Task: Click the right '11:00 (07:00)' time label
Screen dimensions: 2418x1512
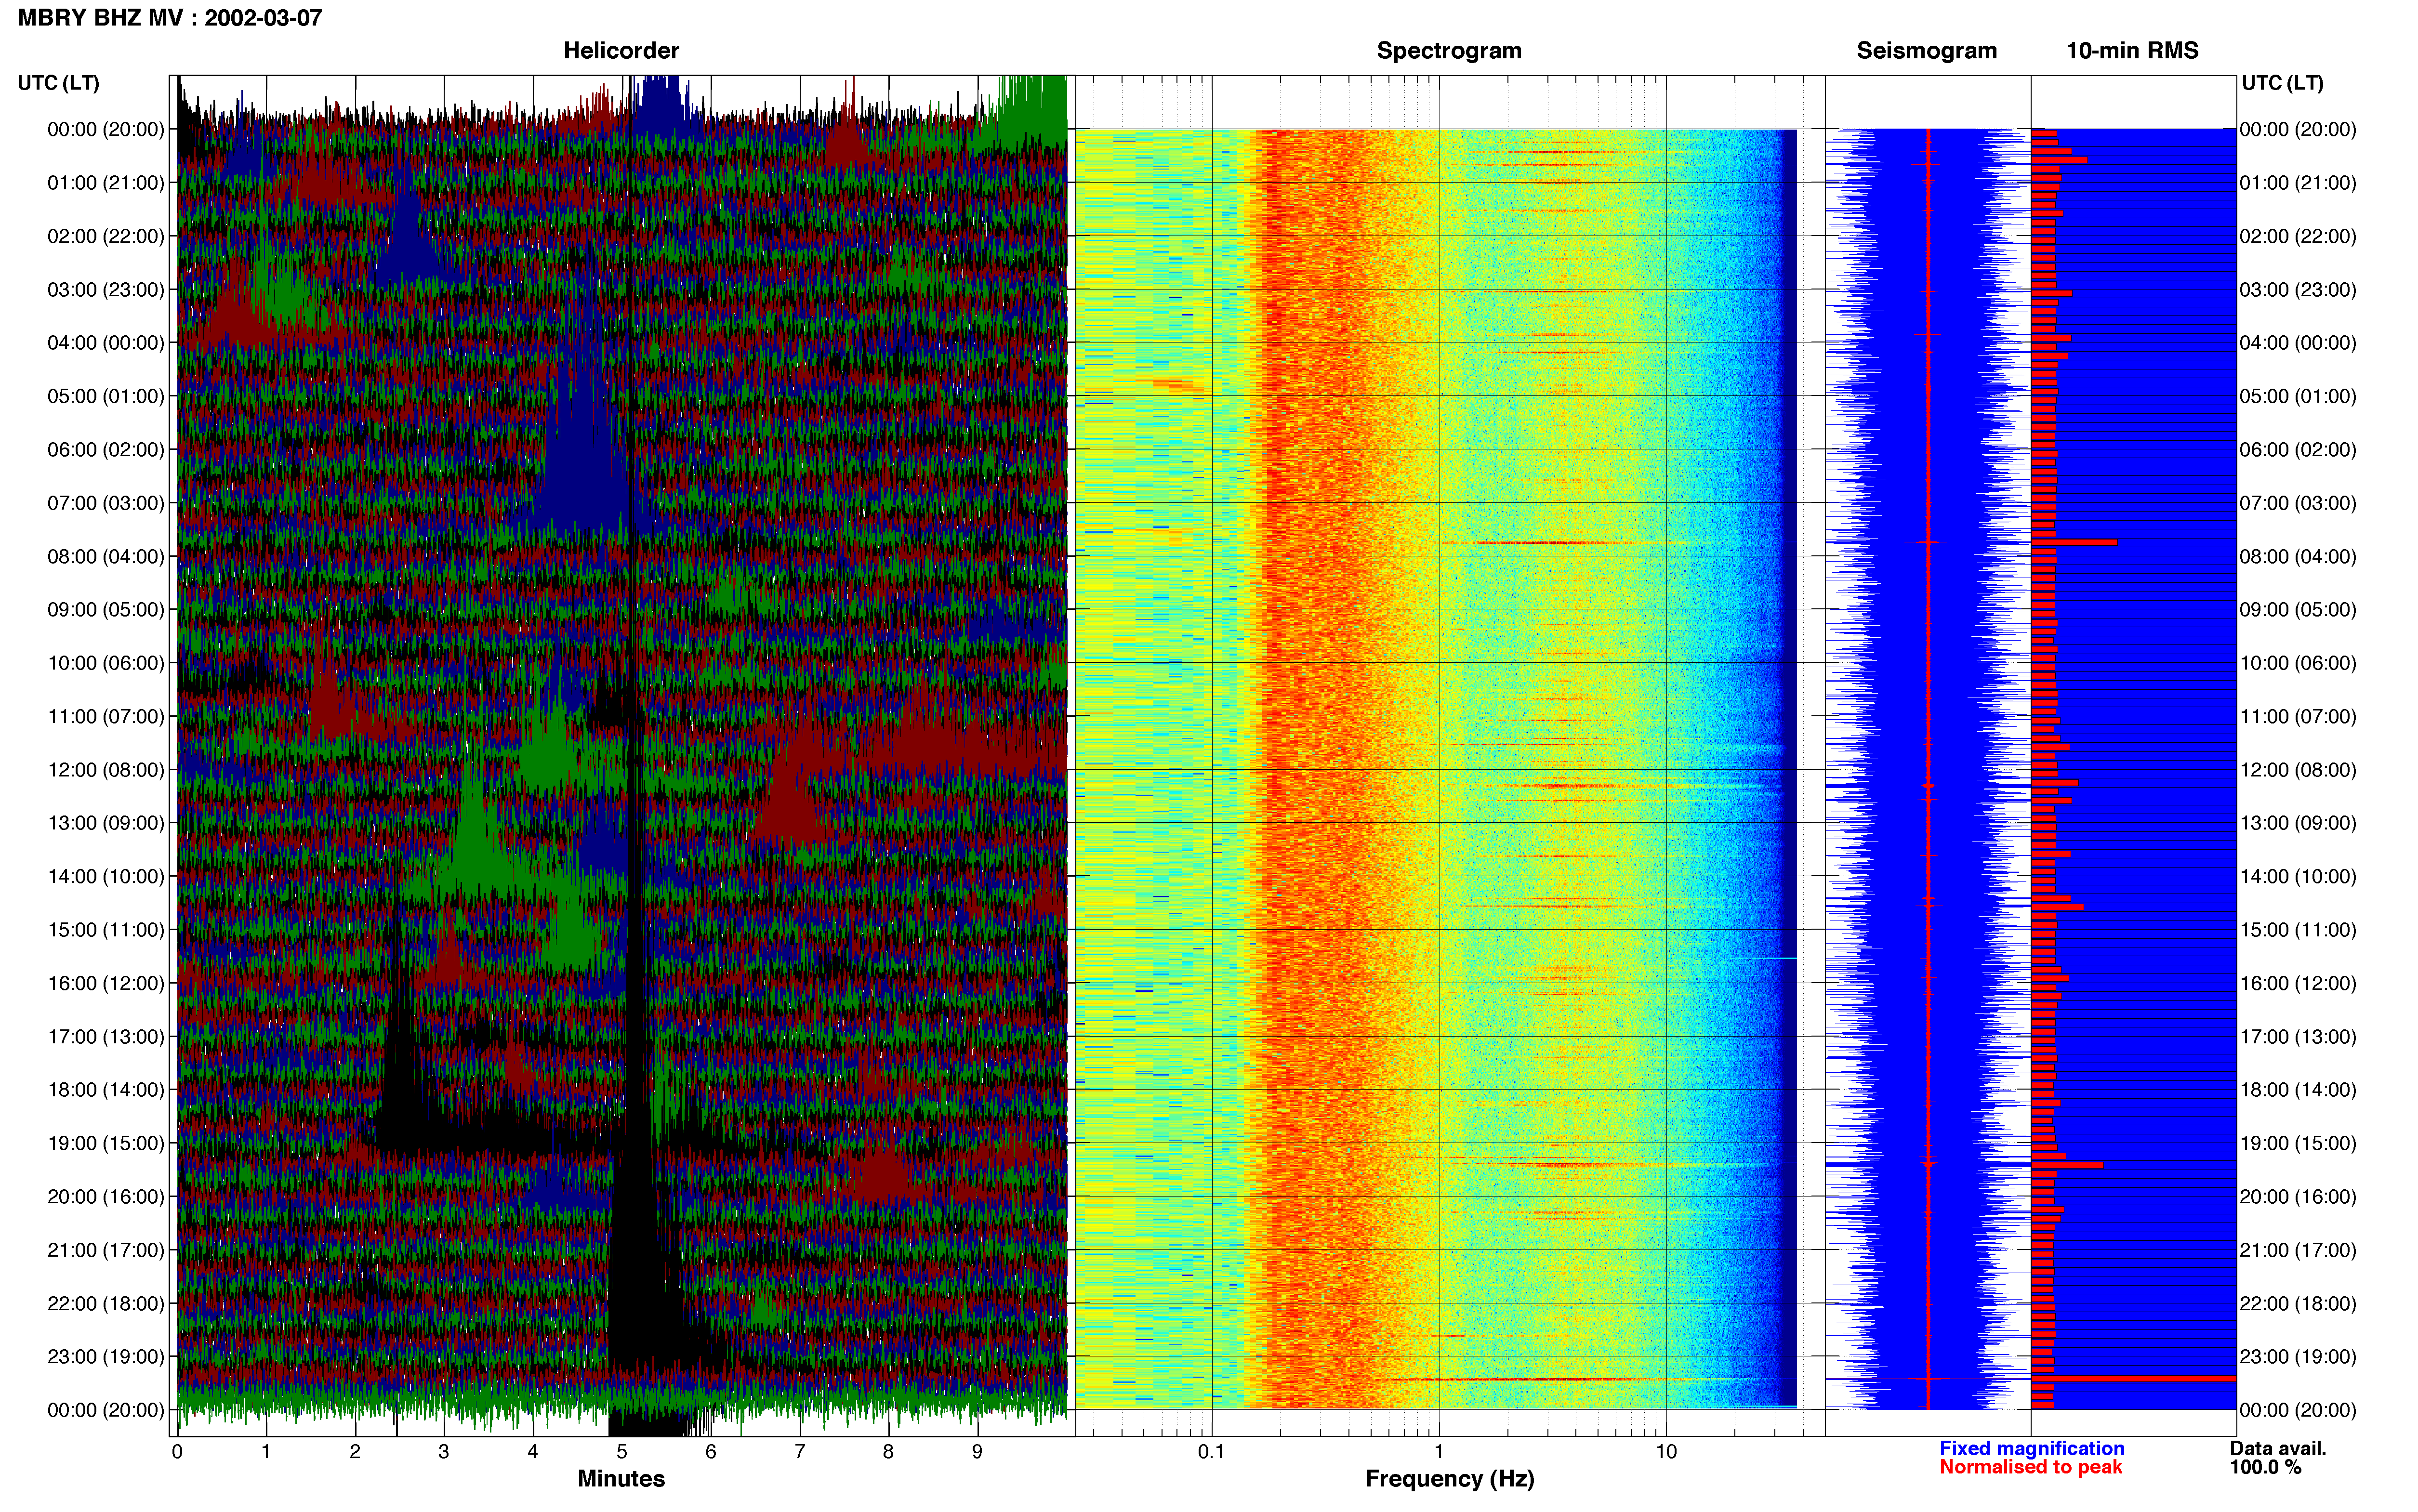Action: click(x=2298, y=717)
